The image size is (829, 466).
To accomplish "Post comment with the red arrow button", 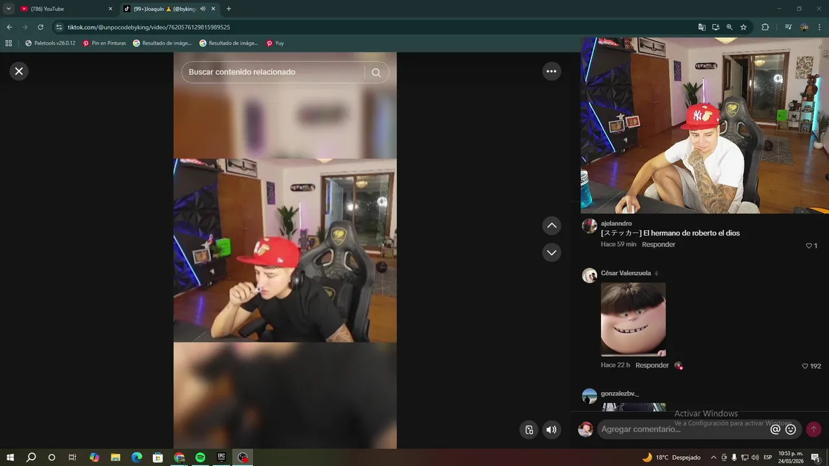I will 813,429.
